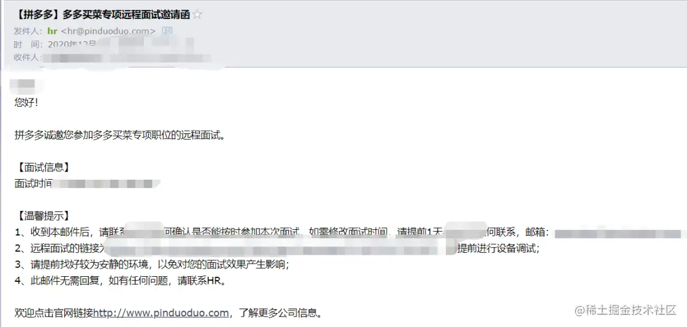
Task: Open the sender contact card icon
Action: click(x=167, y=30)
